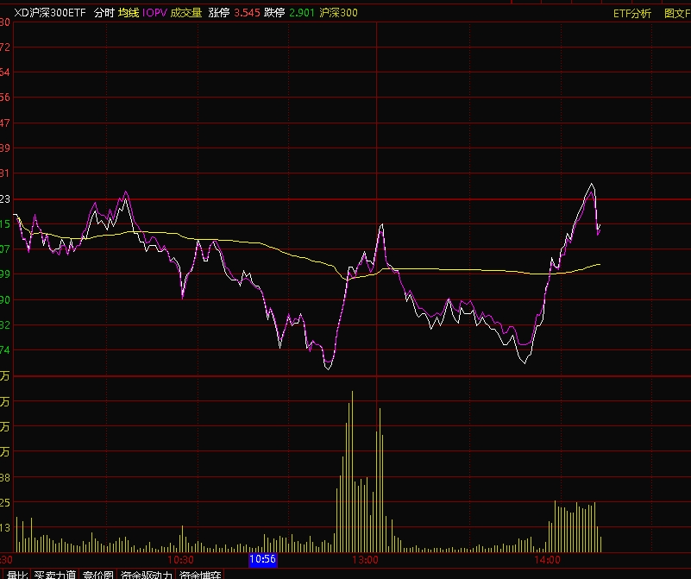Click the magenta IOPV legend label
This screenshot has height=579, width=691.
tap(154, 13)
